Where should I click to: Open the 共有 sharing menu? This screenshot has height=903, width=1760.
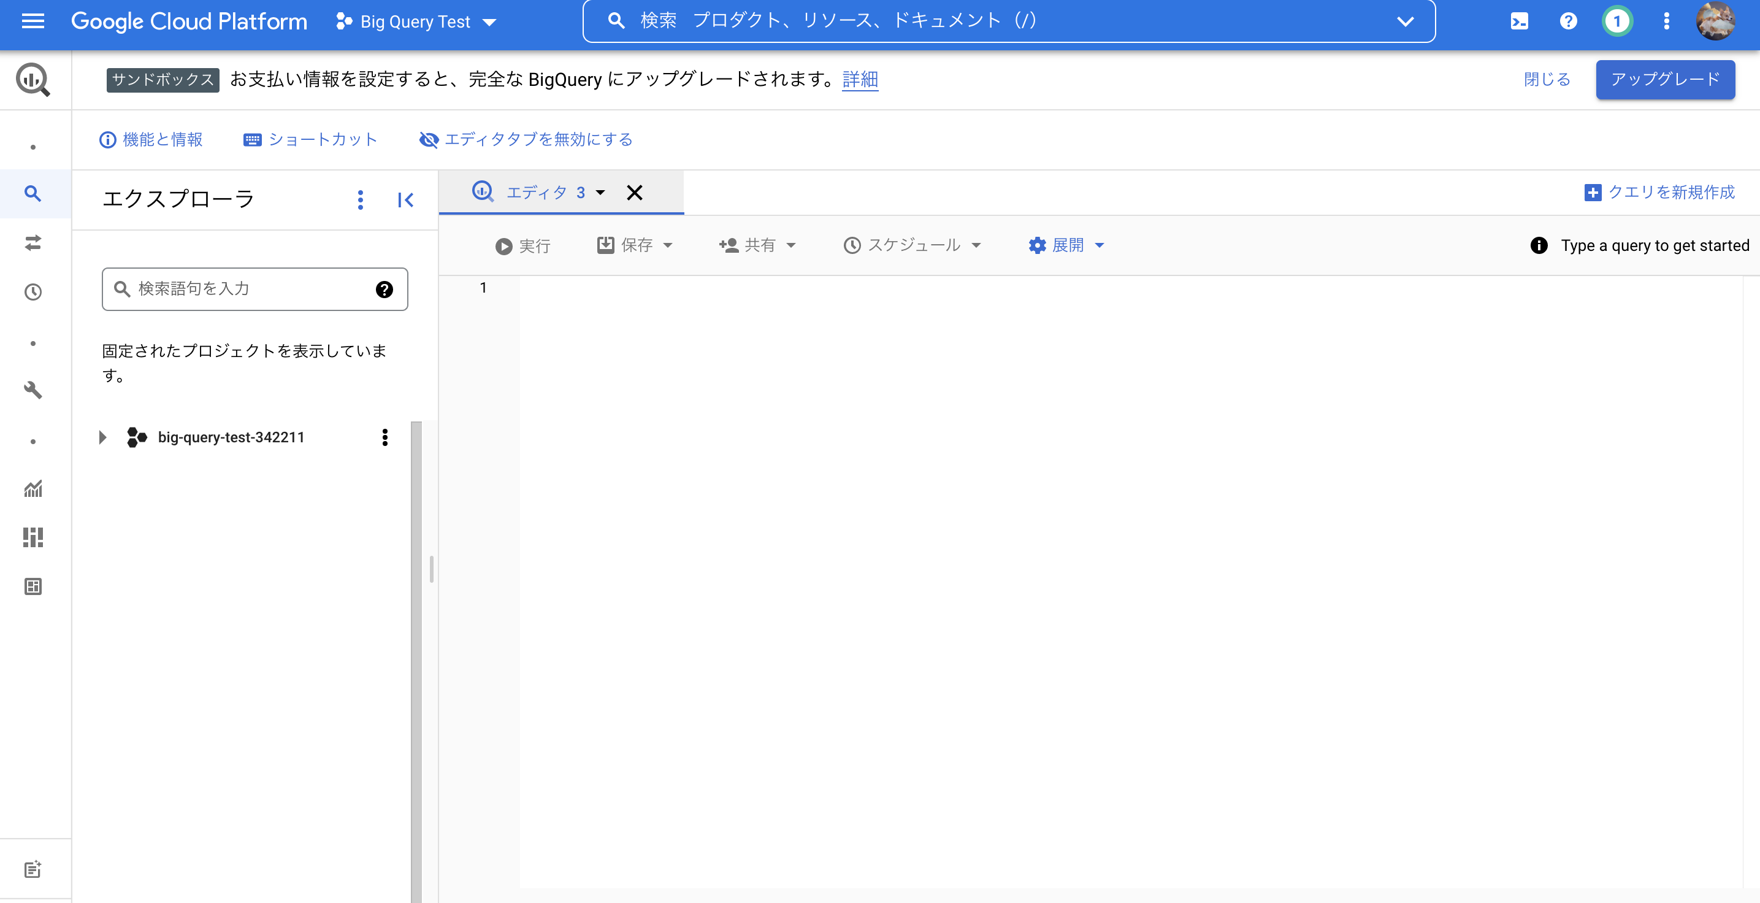[759, 245]
